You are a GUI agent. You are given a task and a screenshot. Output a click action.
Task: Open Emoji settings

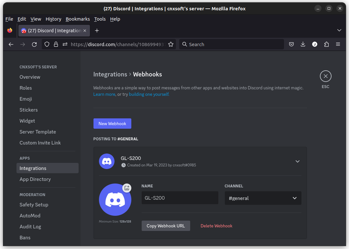click(26, 99)
